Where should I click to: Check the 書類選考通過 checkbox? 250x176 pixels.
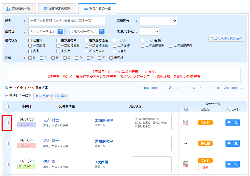point(86,41)
